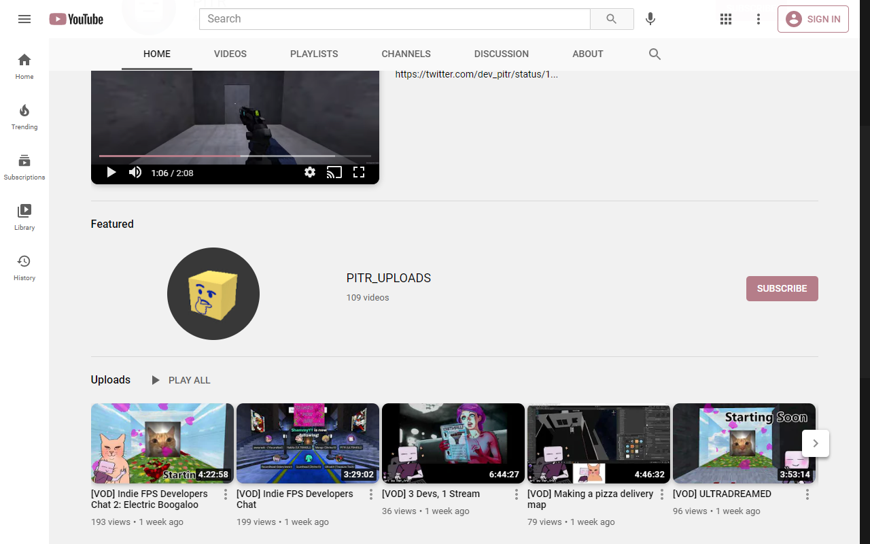870x544 pixels.
Task: Select the HOME channel tab
Action: pos(157,54)
